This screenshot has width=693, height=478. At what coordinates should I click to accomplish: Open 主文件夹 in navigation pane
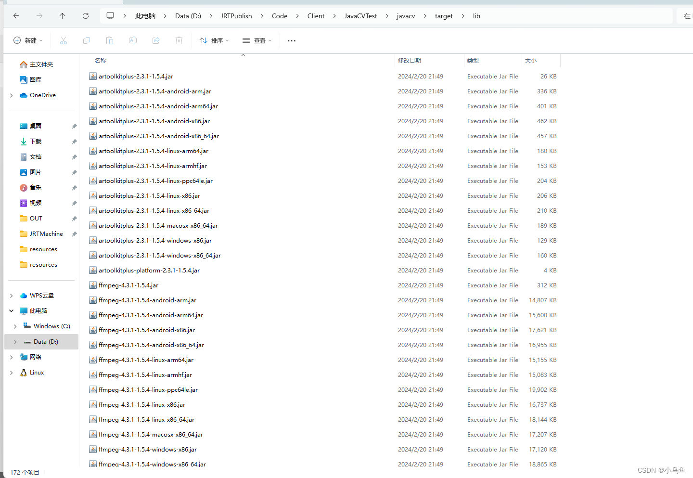click(x=41, y=65)
